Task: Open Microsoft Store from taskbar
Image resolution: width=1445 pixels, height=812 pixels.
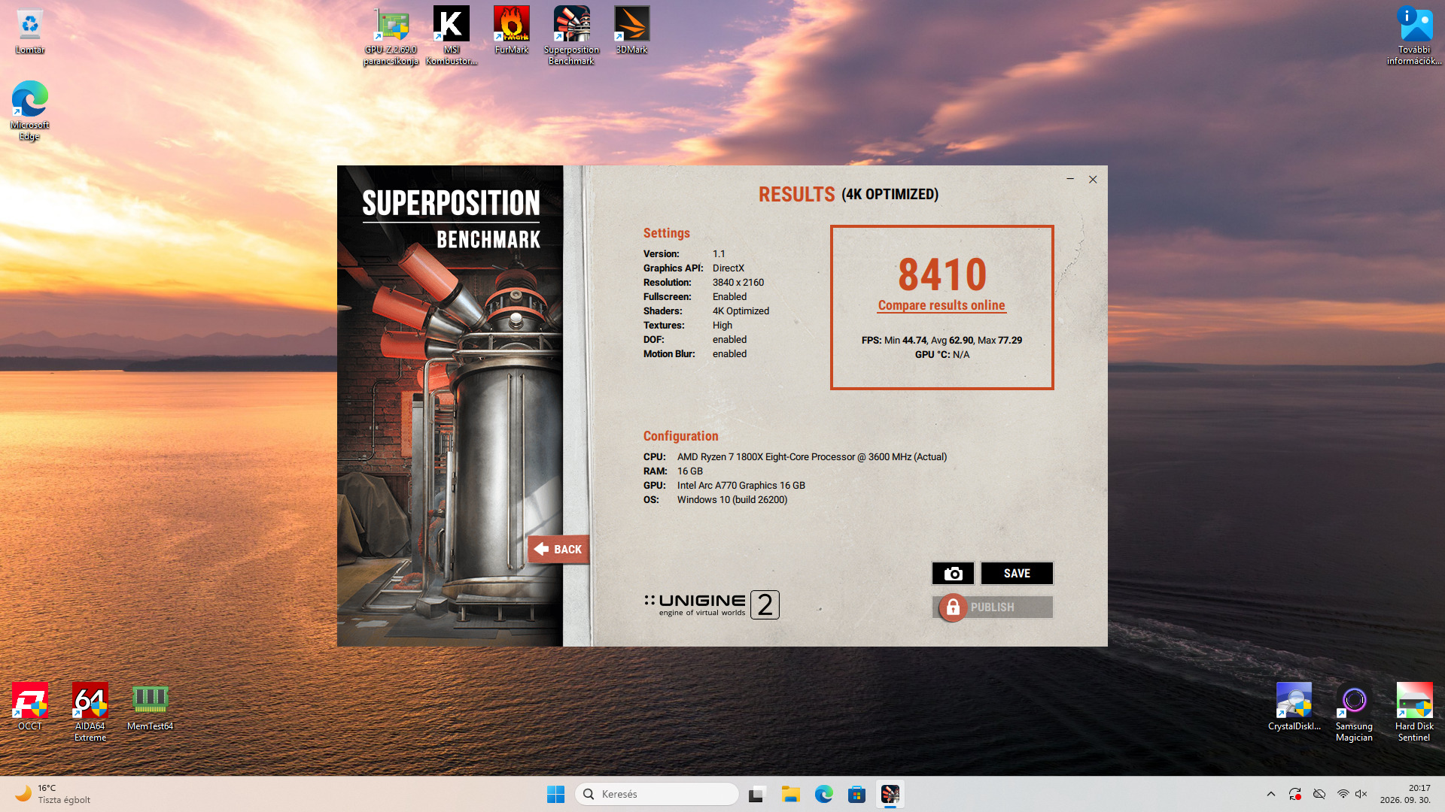Action: [856, 794]
